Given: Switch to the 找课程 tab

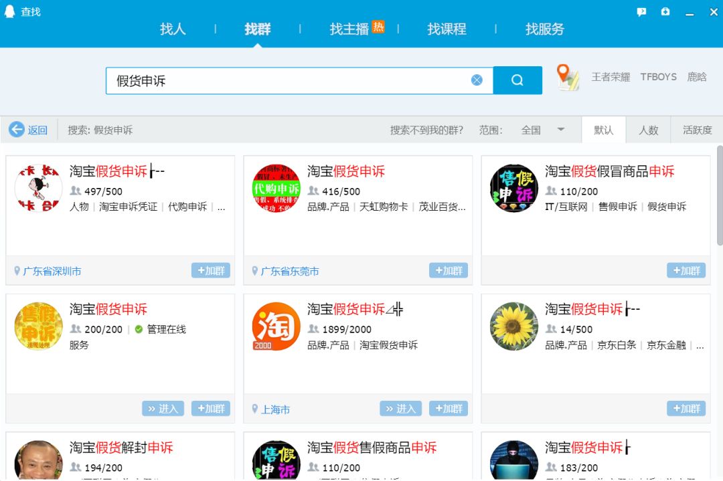Looking at the screenshot, I should 447,29.
